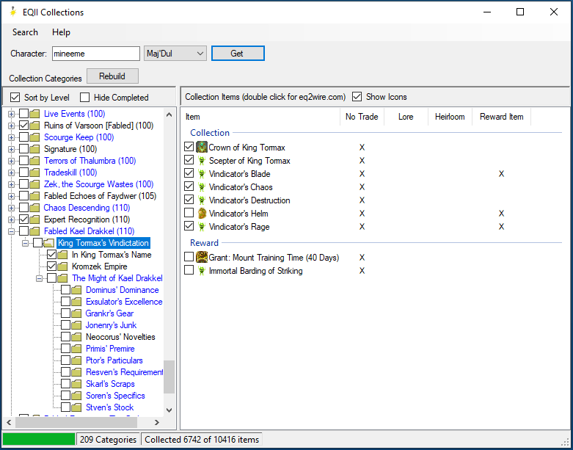Check the Neocorus' Novelties checkbox
This screenshot has height=450, width=573.
click(65, 337)
